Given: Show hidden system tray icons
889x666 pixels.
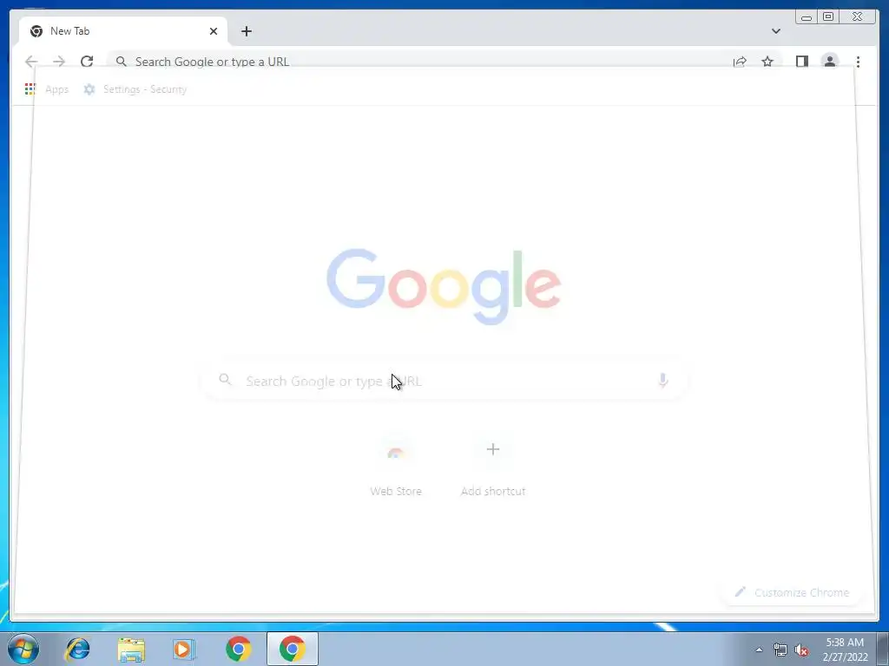Looking at the screenshot, I should coord(759,650).
